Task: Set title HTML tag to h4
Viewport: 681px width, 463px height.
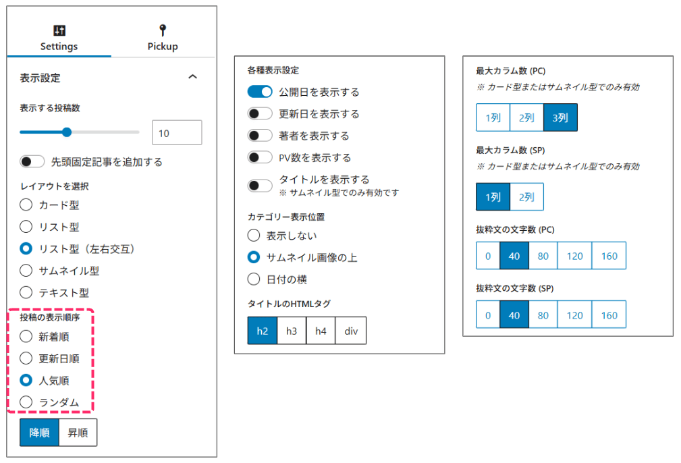Action: (x=321, y=331)
